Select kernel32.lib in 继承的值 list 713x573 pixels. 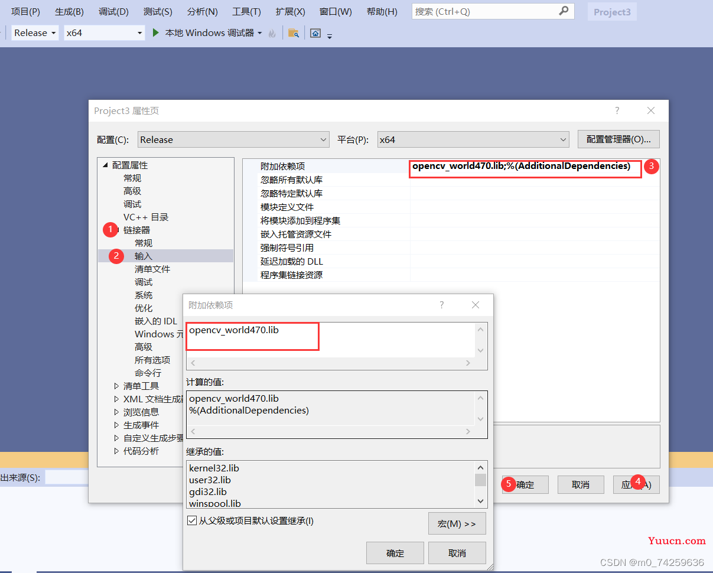[x=214, y=468]
